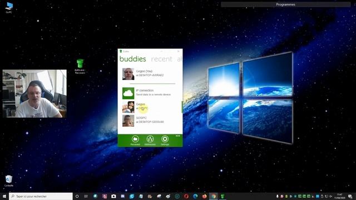Focus the 'Taper ici pour rechercher' search box
Viewport: 356px width, 200px height.
coord(41,196)
